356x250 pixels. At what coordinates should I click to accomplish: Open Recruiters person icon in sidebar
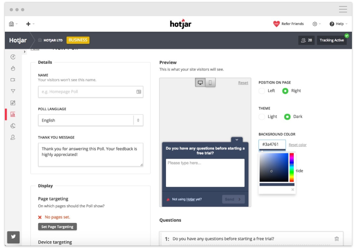pyautogui.click(x=13, y=137)
